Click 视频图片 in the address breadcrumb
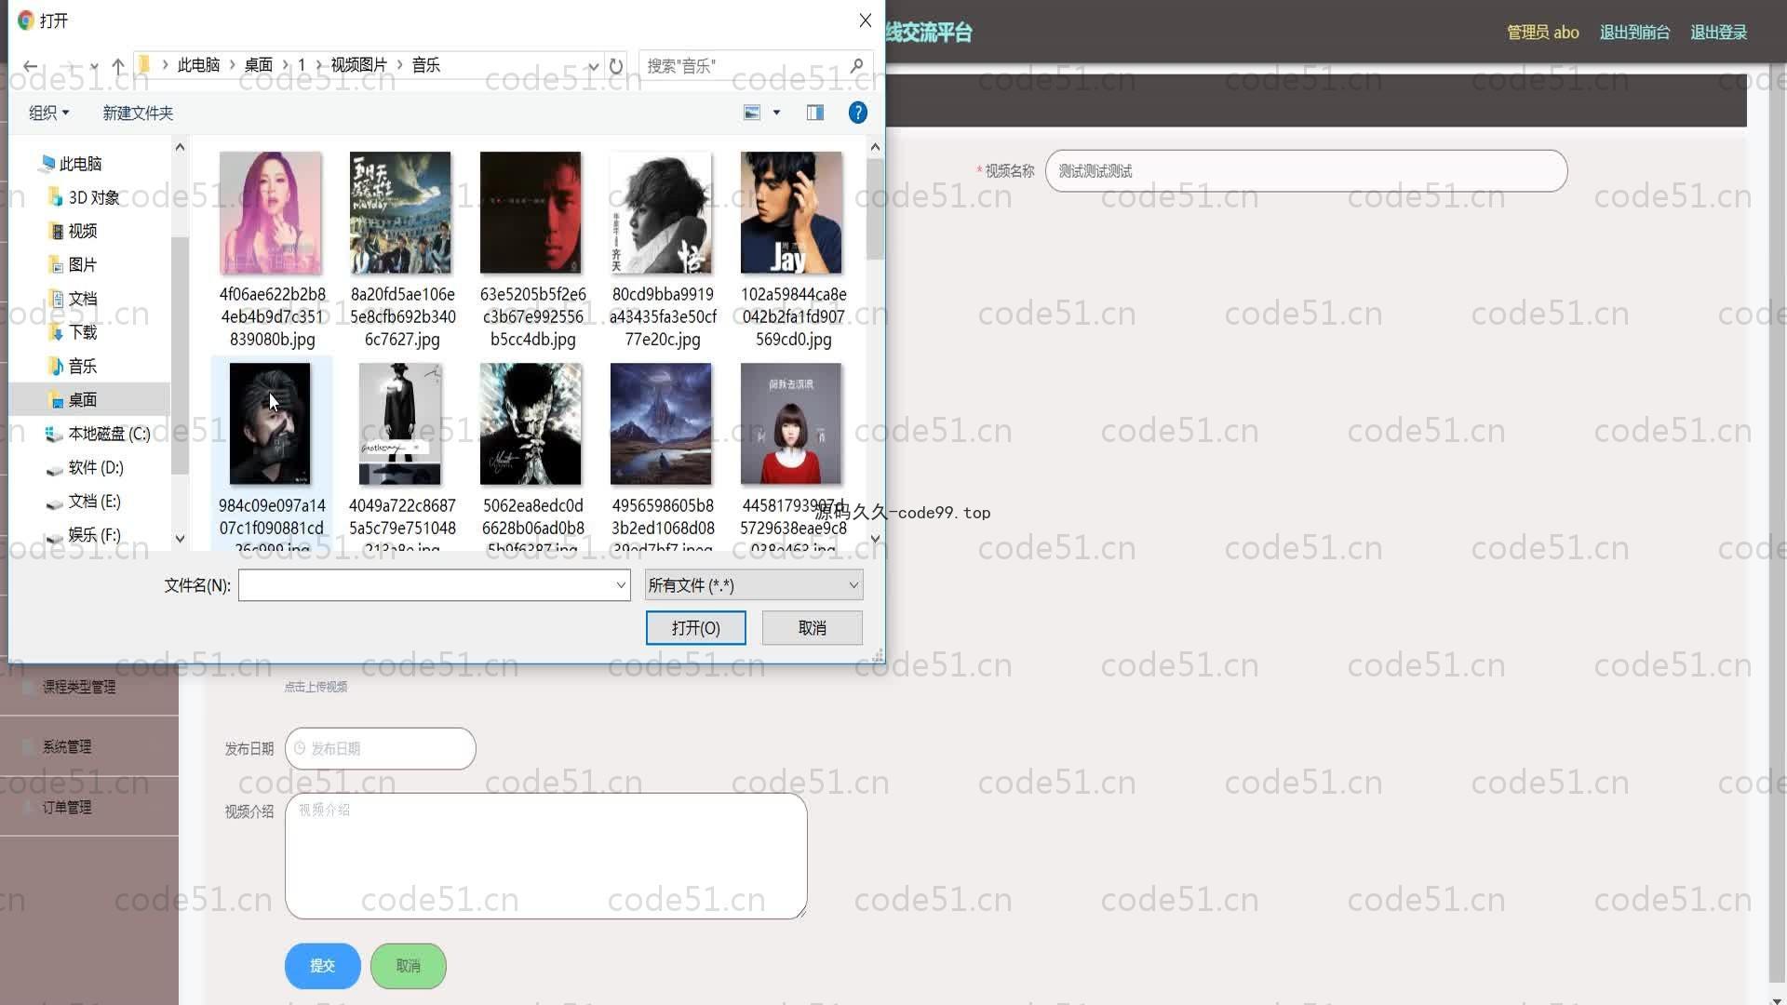 click(358, 65)
